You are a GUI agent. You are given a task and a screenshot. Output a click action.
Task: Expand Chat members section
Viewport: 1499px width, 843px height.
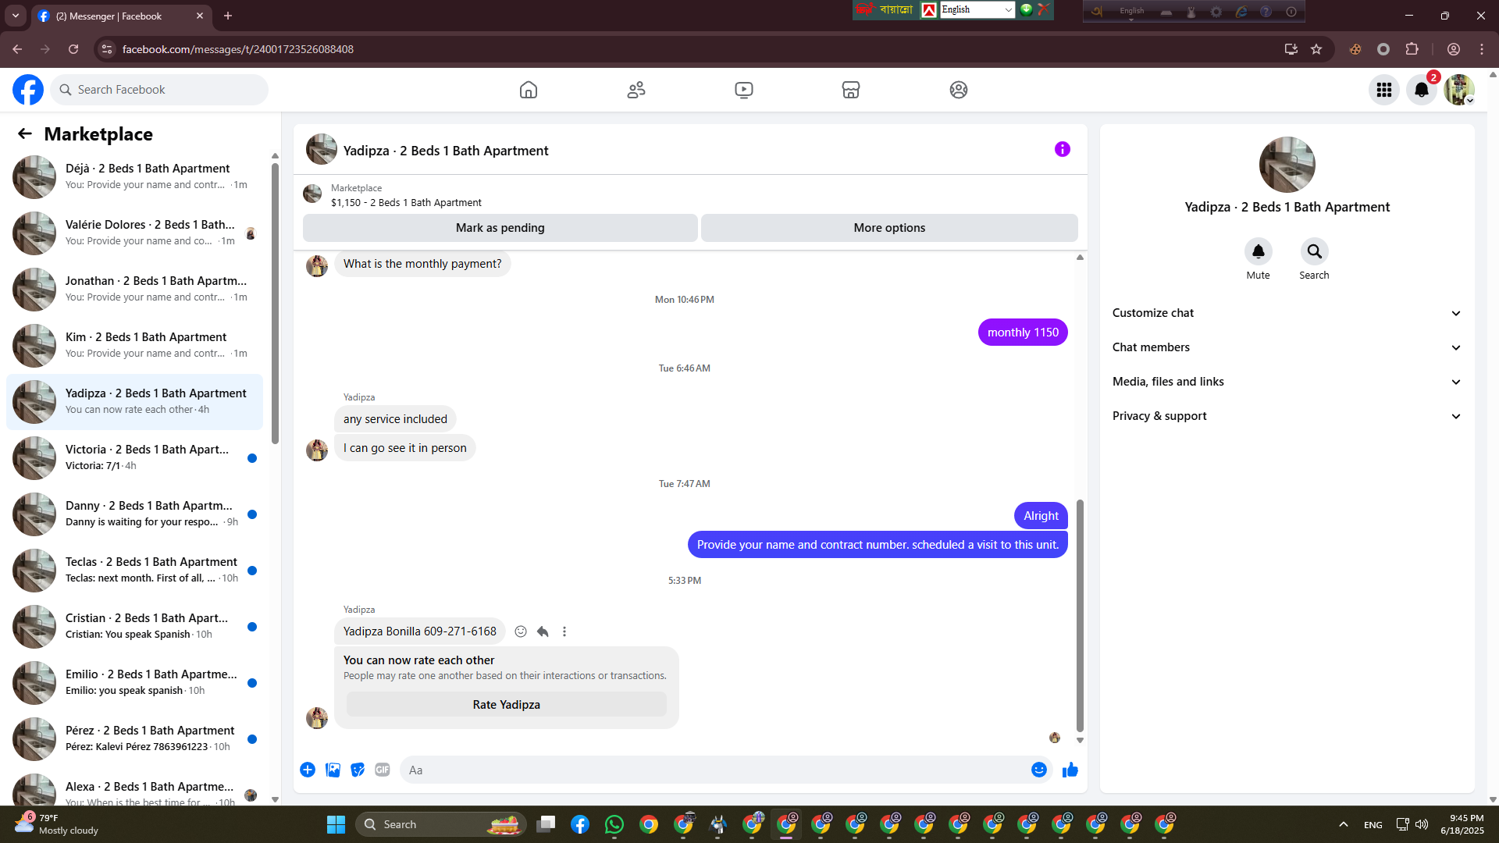(1287, 347)
